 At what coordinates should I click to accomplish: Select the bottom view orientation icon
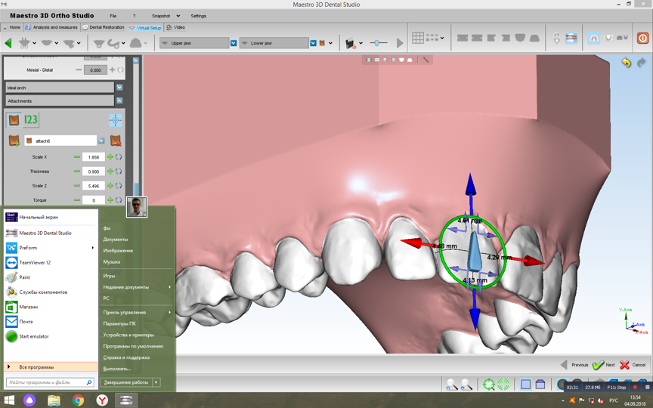[520, 38]
